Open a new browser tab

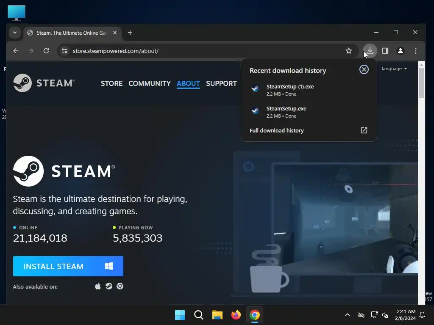coord(130,33)
